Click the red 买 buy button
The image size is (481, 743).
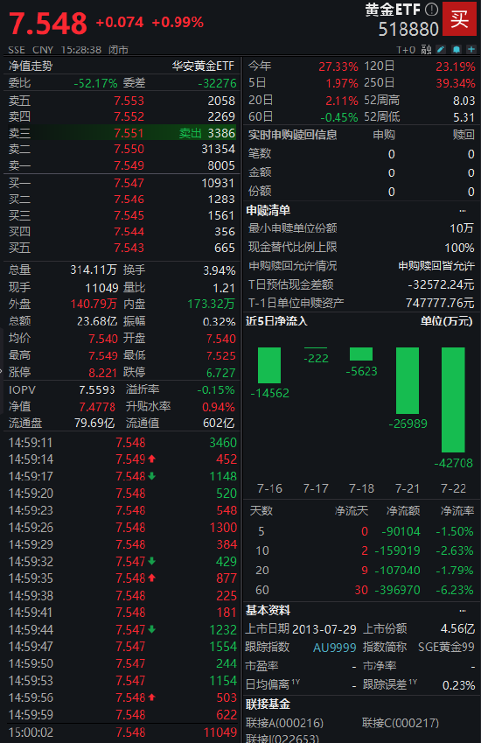(459, 18)
